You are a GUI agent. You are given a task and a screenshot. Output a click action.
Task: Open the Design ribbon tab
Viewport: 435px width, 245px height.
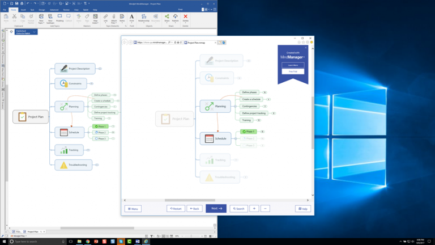[42, 10]
